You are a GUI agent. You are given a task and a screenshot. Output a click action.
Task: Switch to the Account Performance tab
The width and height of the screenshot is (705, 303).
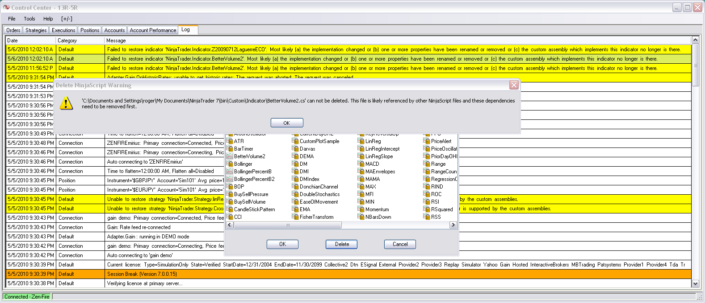point(153,30)
